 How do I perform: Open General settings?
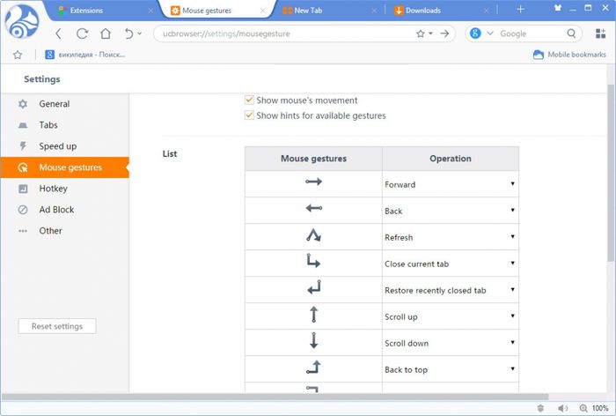pos(65,104)
